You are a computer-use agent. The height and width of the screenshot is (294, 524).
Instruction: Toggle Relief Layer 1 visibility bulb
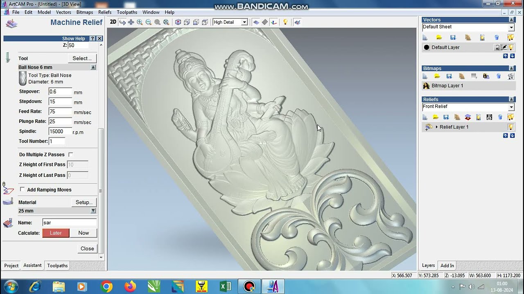pos(511,127)
